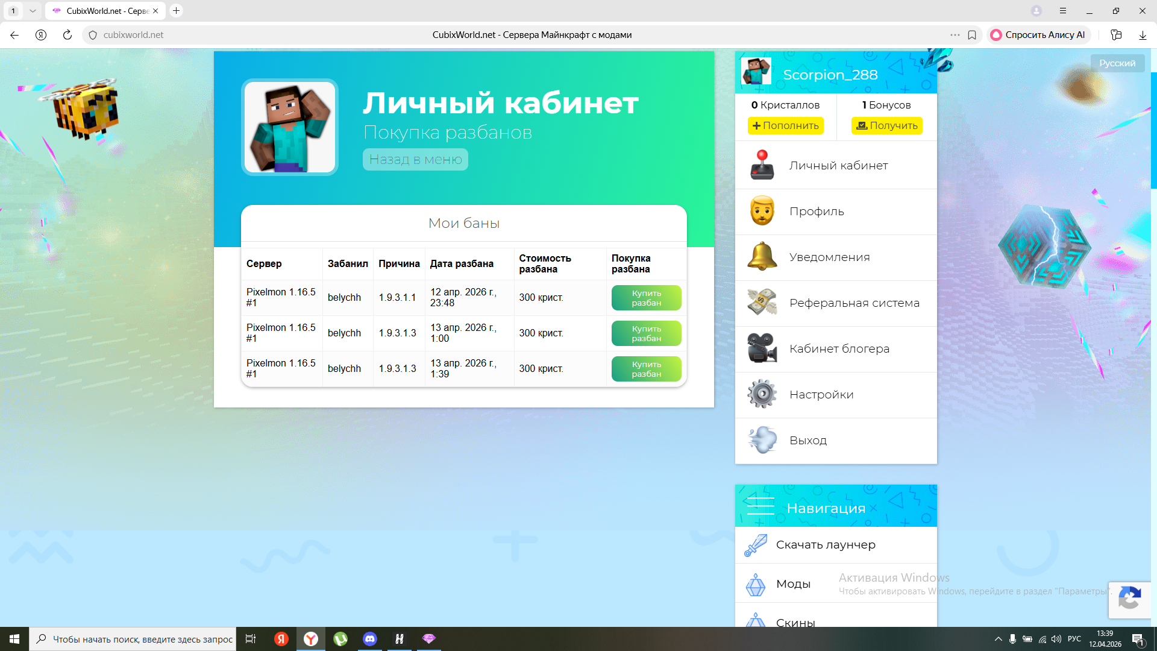Image resolution: width=1157 pixels, height=651 pixels.
Task: Click the gear icon for Настройки
Action: 762,394
